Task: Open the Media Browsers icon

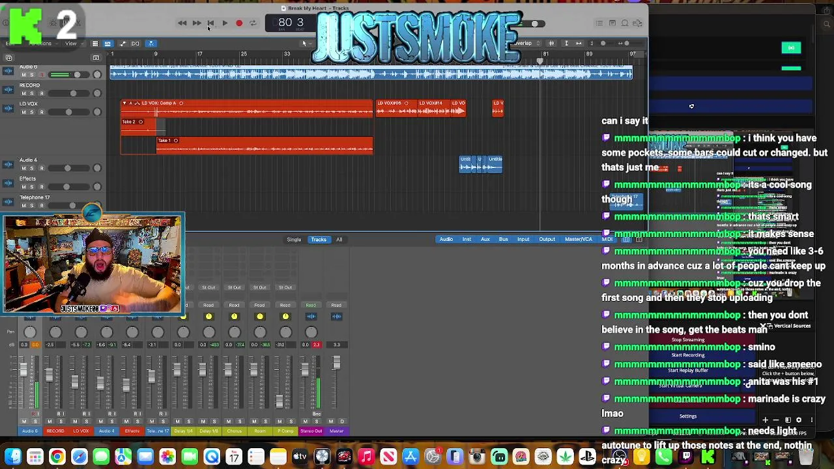Action: (638, 23)
